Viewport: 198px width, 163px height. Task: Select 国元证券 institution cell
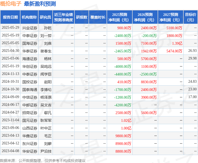tap(30, 120)
